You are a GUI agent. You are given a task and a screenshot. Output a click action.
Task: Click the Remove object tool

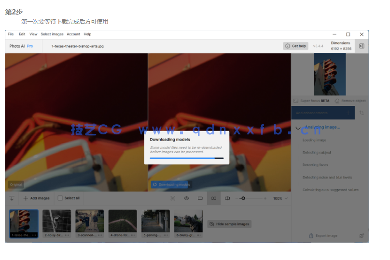point(350,101)
